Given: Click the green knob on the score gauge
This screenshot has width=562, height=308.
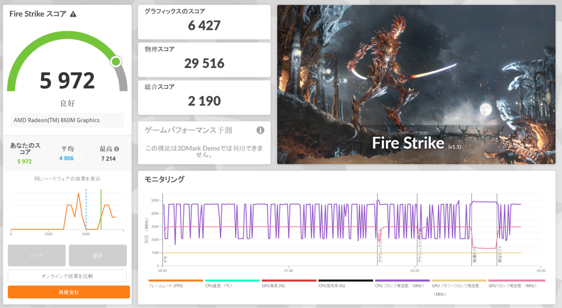Looking at the screenshot, I should [x=116, y=61].
